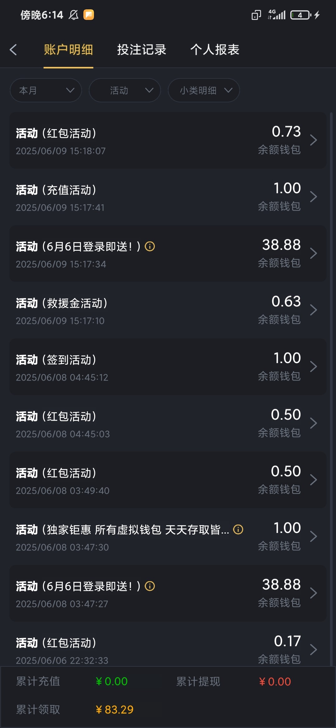Tap info icon beside 15:17:34 login bonus entry
Screen dimensions: 336x728
(150, 246)
